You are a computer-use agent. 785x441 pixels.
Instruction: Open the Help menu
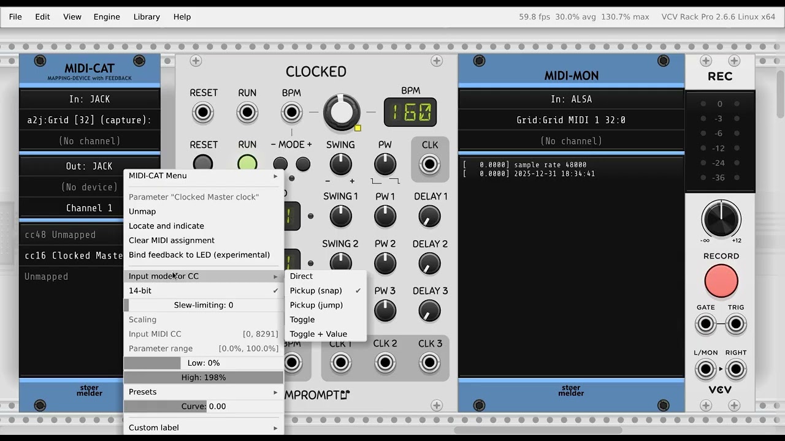[182, 17]
